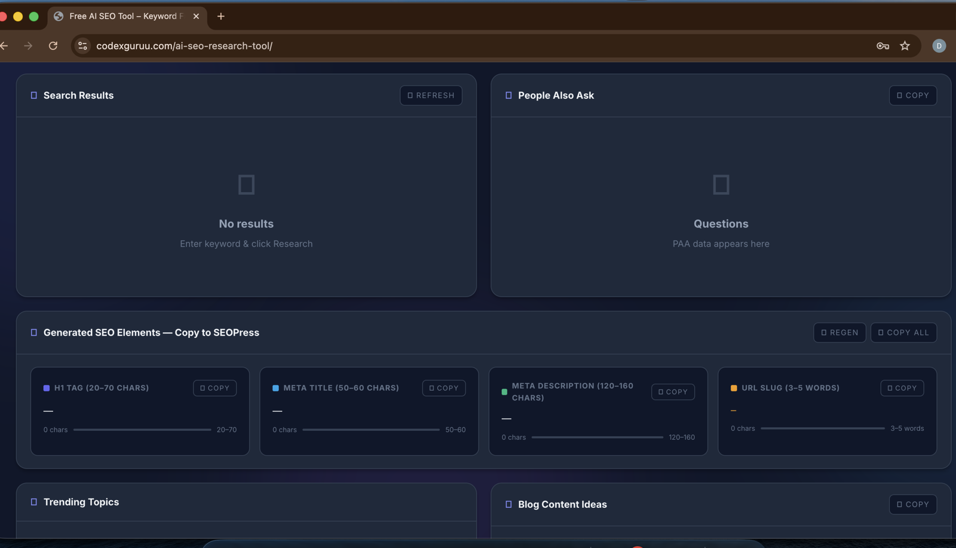This screenshot has height=548, width=956.
Task: Click the 'META TITLE (50–60 CHARS)' label
Action: click(x=341, y=388)
